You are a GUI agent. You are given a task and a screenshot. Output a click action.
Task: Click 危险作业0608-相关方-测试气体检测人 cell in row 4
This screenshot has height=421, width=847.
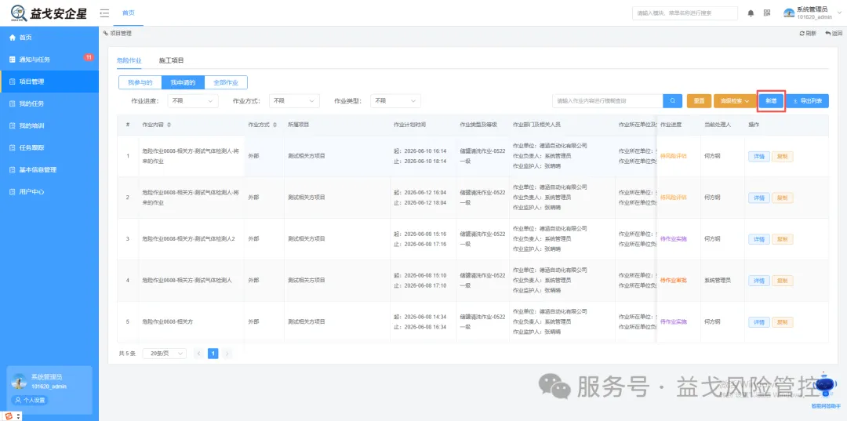(187, 281)
